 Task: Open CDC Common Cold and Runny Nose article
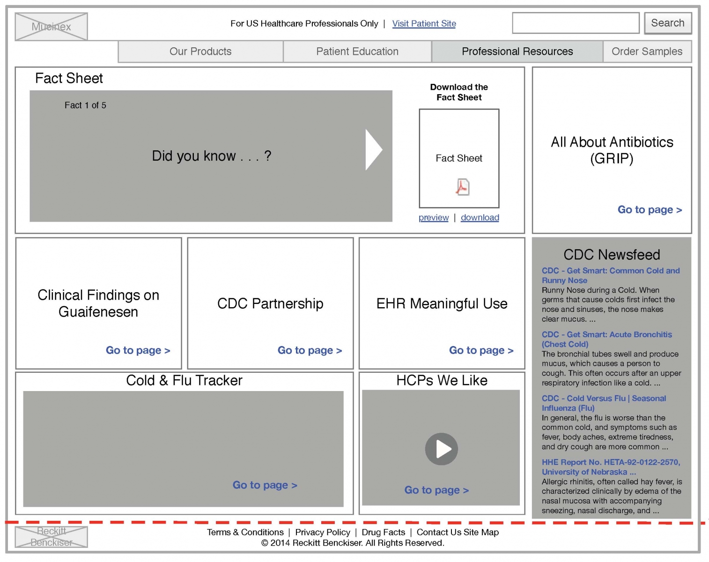click(611, 275)
